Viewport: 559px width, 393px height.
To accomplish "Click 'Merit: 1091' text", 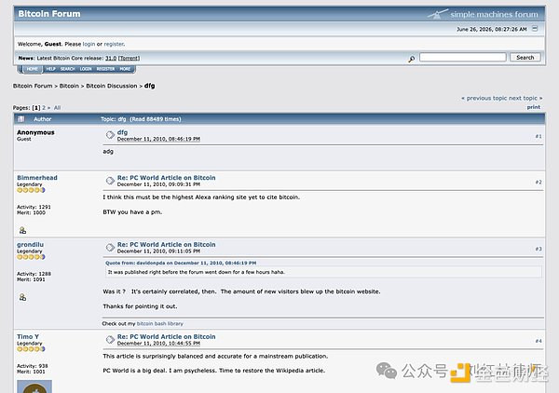I will [31, 279].
